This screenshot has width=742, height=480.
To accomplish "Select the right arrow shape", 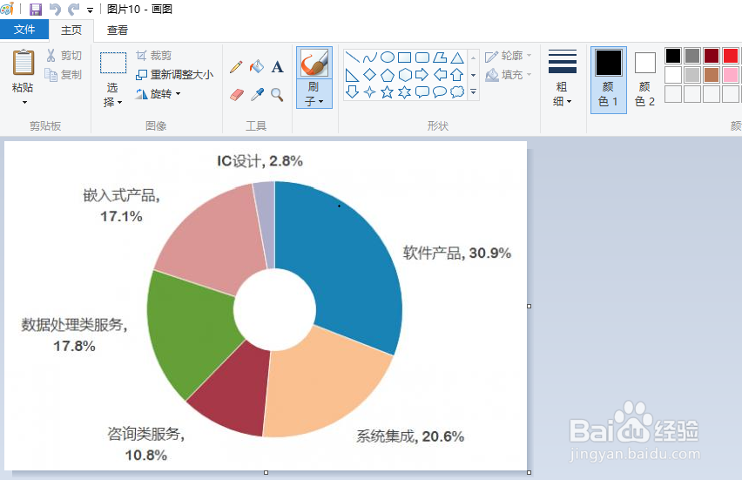I will [x=422, y=75].
